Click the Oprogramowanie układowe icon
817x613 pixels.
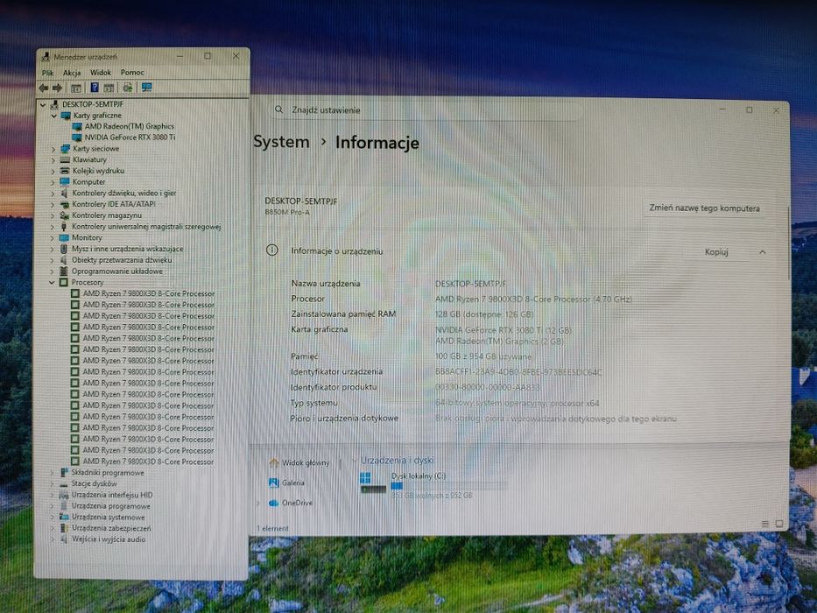point(64,271)
